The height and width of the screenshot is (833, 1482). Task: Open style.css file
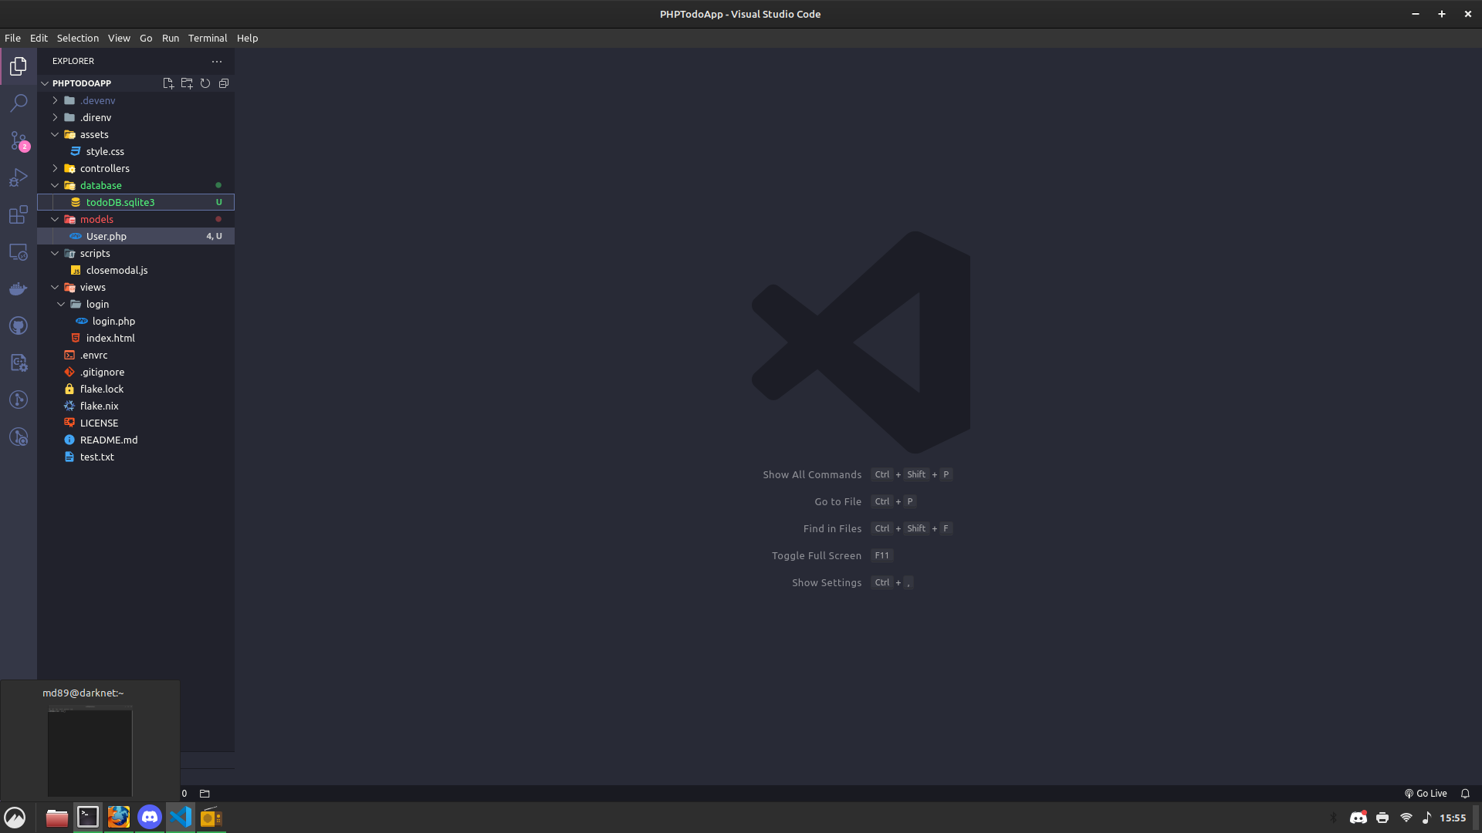136,151
